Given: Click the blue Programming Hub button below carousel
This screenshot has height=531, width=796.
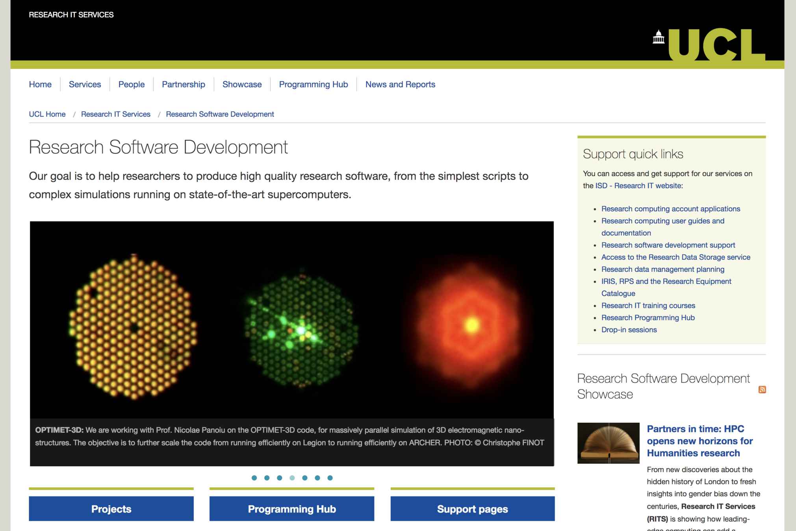Looking at the screenshot, I should click(291, 509).
